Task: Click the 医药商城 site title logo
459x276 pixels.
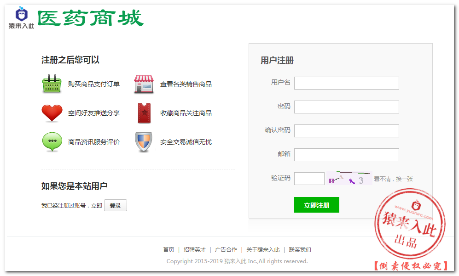Action: (x=90, y=18)
